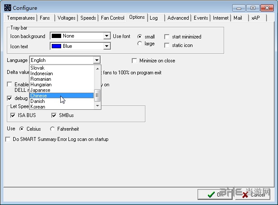
Task: Open the Fans tab
Action: point(45,18)
